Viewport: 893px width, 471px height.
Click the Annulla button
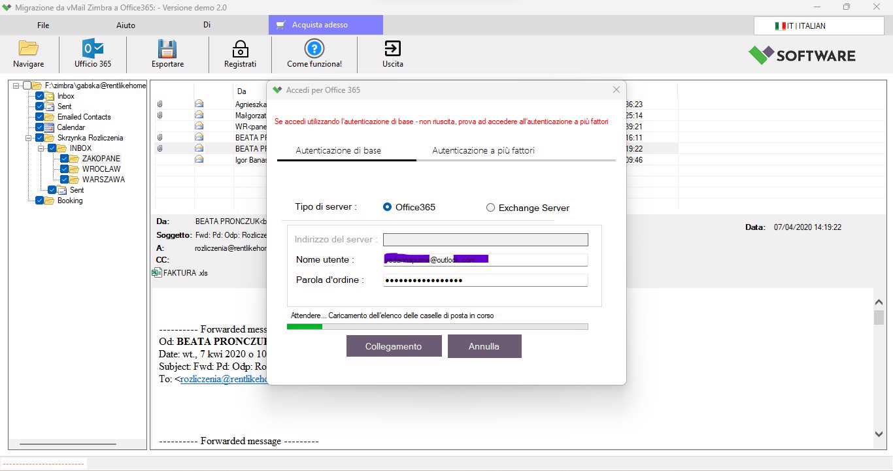(484, 346)
